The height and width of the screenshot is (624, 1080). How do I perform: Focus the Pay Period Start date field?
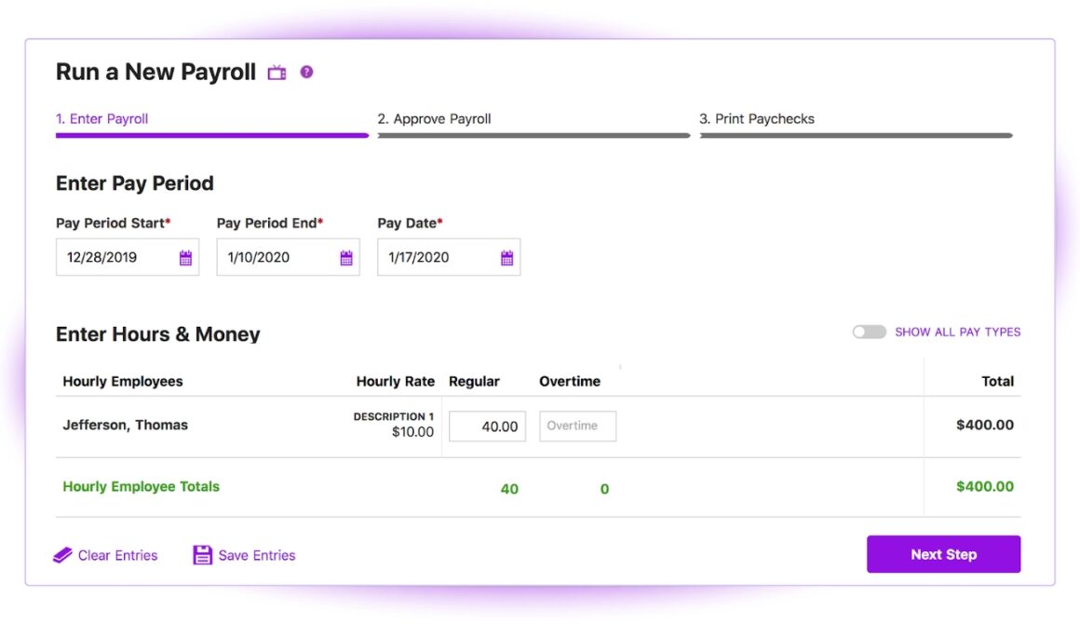point(112,258)
